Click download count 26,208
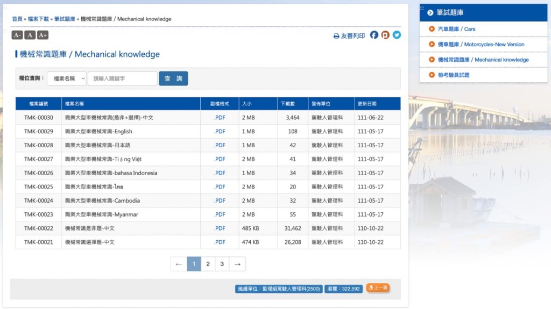Viewport: 551px width, 309px height. point(293,242)
